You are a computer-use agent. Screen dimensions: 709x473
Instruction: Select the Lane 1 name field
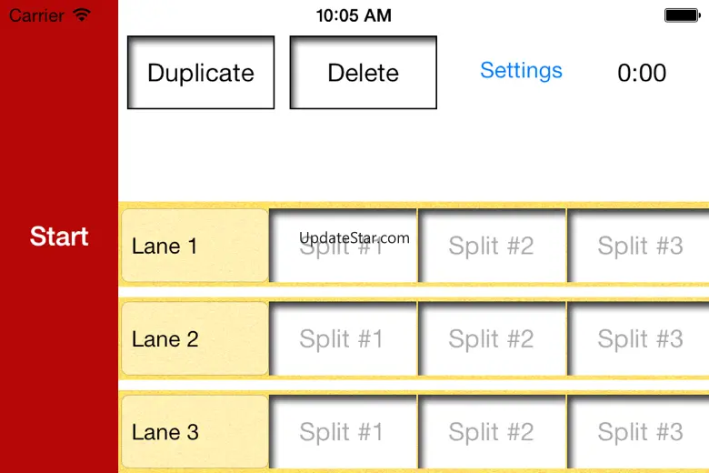point(195,246)
